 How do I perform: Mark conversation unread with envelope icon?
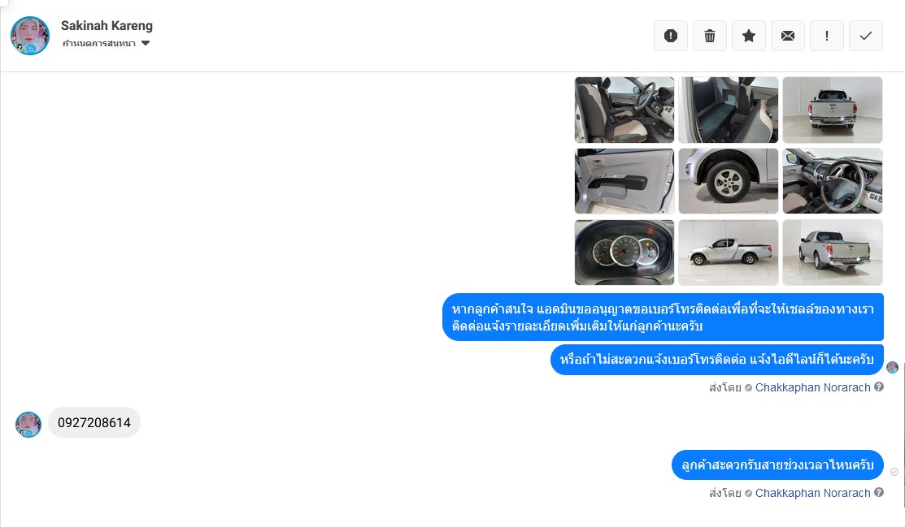click(x=788, y=36)
